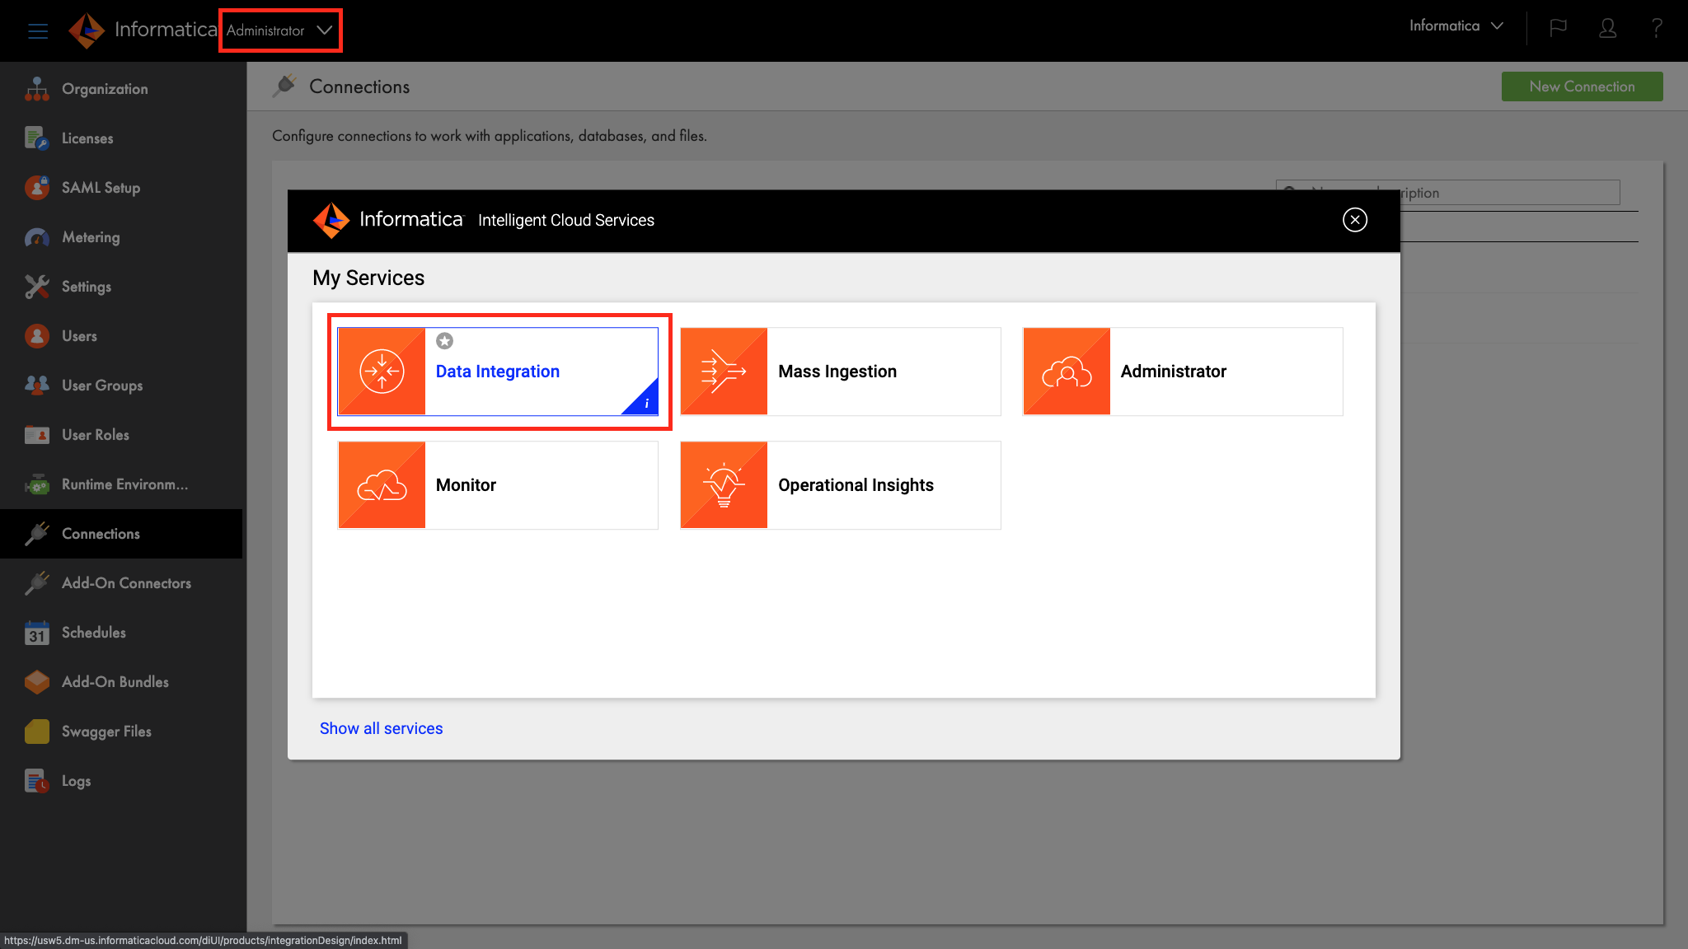The image size is (1688, 949).
Task: Open SAML Setup page
Action: point(121,188)
